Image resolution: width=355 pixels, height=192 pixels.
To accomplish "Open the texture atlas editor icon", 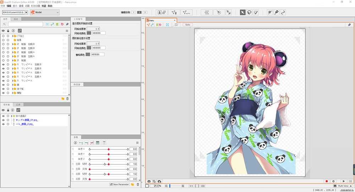I will 162,12.
